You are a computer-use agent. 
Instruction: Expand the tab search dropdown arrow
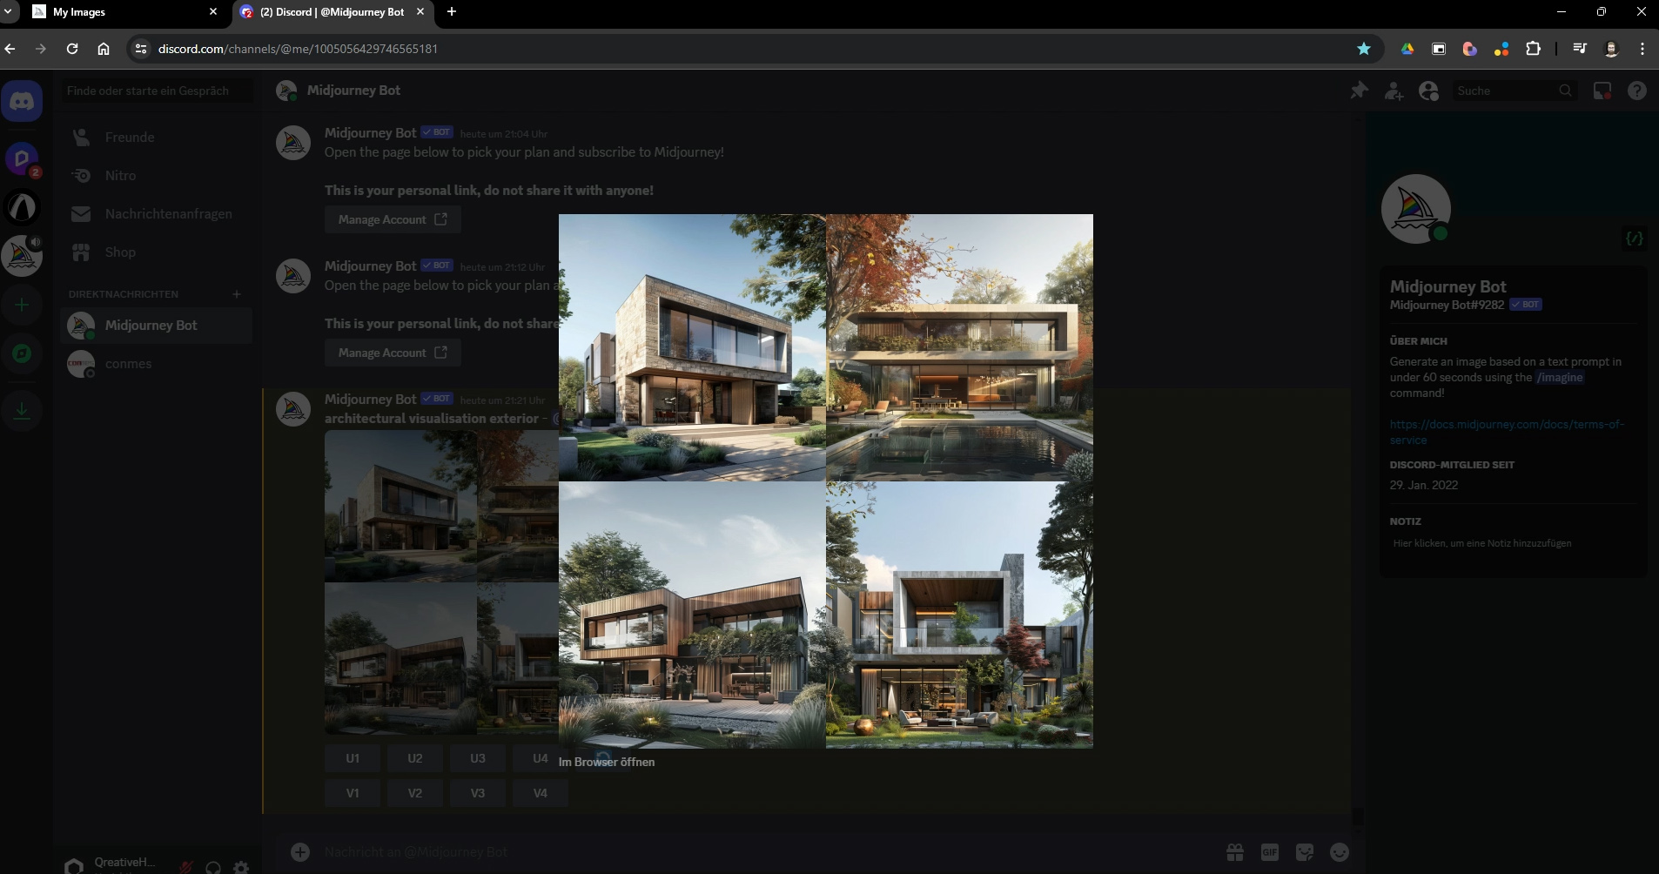click(8, 12)
